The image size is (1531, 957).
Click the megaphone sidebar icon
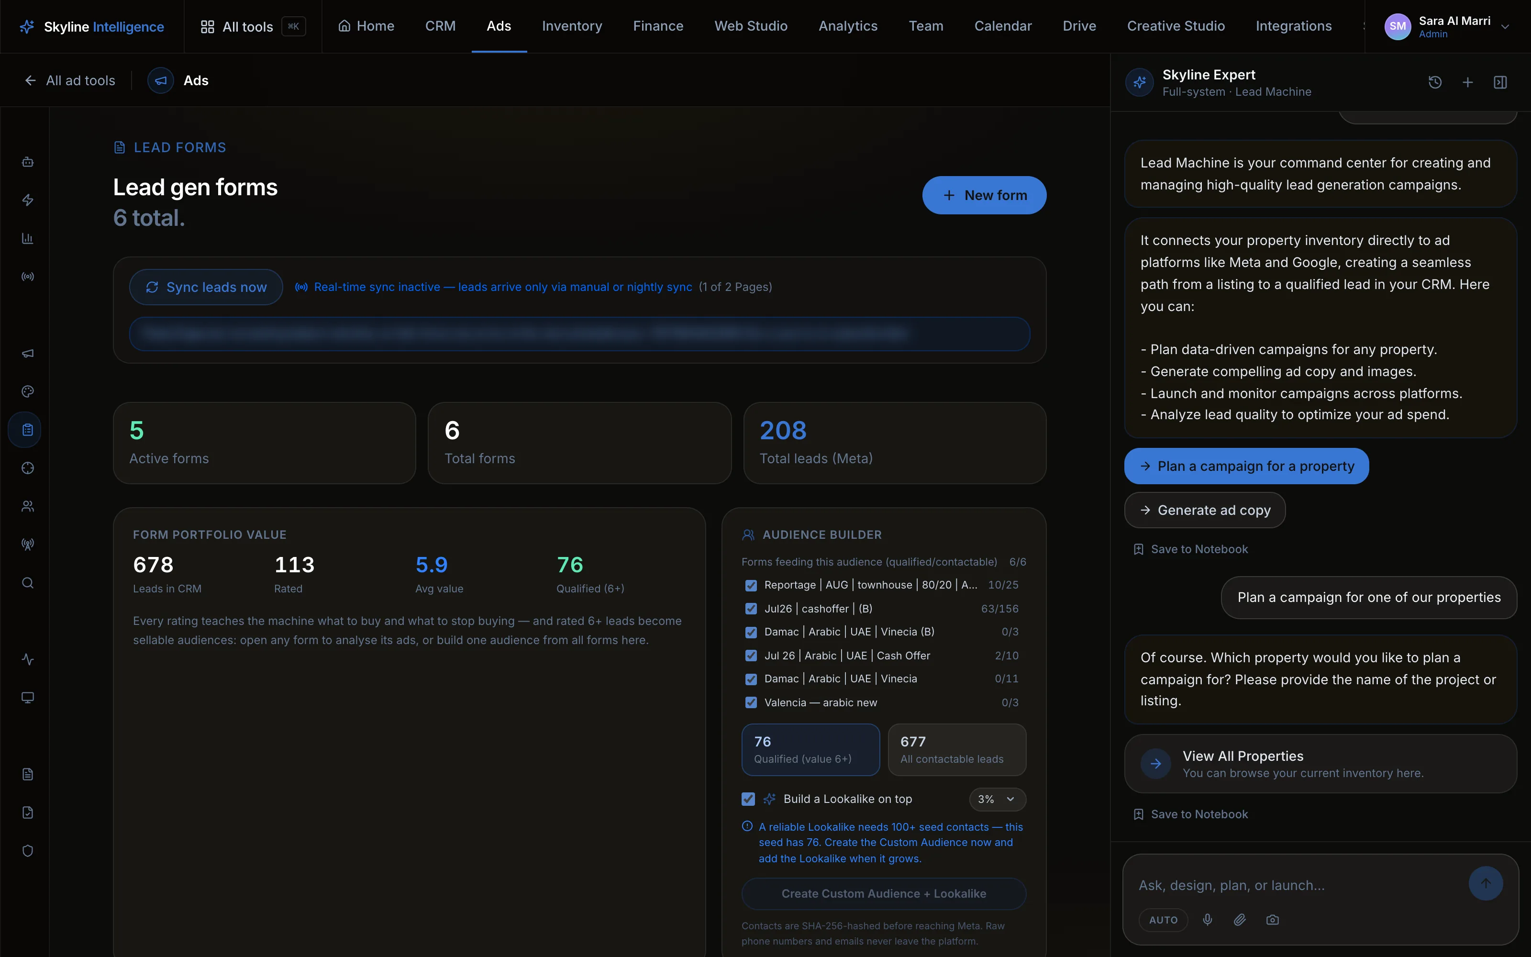coord(27,353)
